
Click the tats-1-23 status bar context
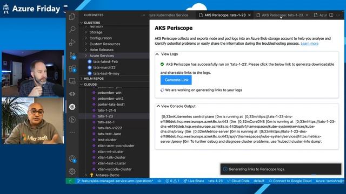click(x=215, y=181)
